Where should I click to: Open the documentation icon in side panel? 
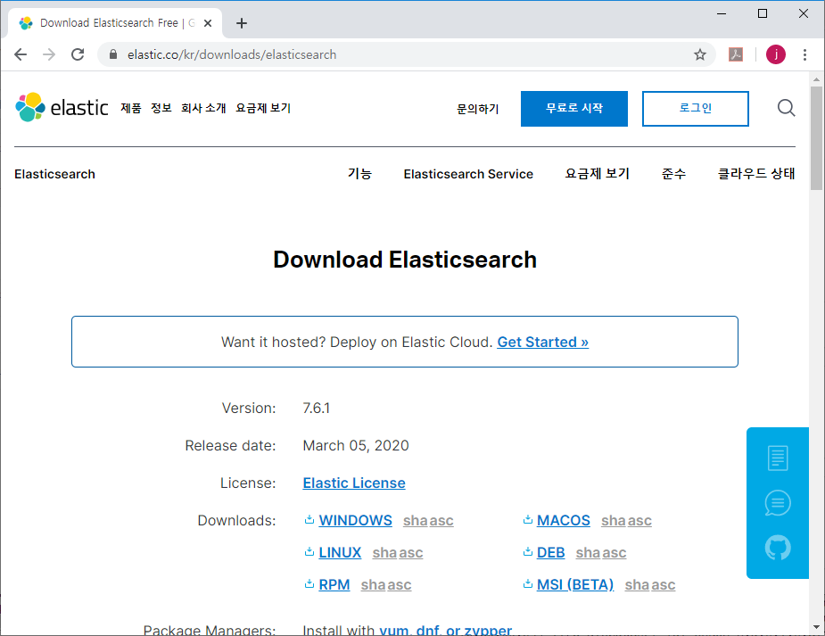(x=778, y=458)
